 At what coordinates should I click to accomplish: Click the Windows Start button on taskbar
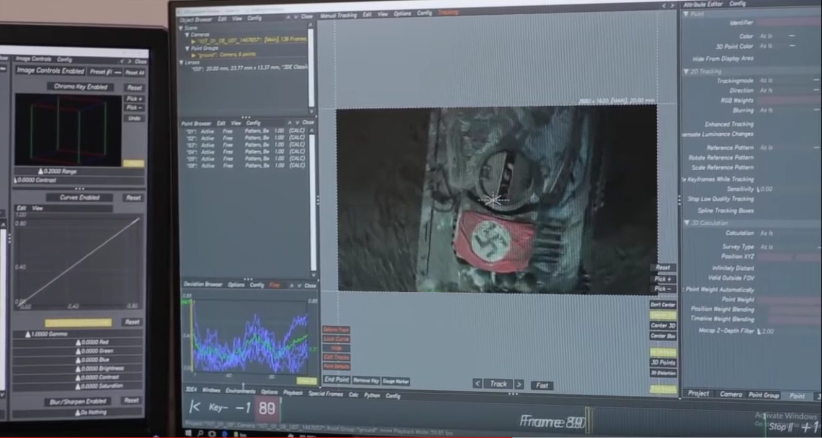coord(190,432)
